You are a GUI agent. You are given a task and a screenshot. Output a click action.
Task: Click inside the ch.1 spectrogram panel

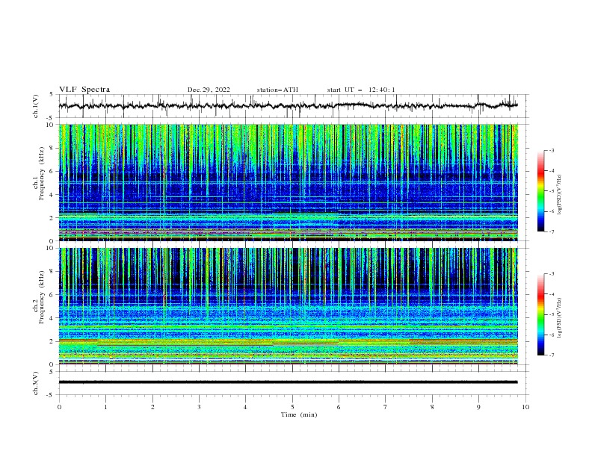[288, 182]
